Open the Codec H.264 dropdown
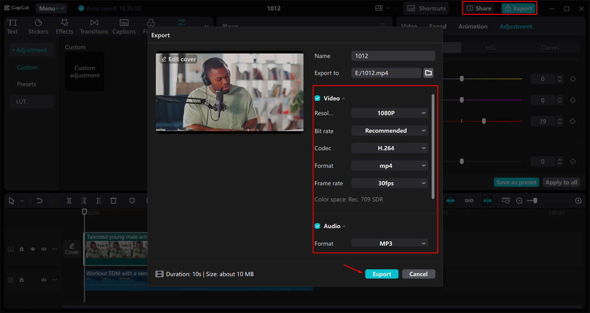Screen dimensions: 590x313 click(389, 148)
